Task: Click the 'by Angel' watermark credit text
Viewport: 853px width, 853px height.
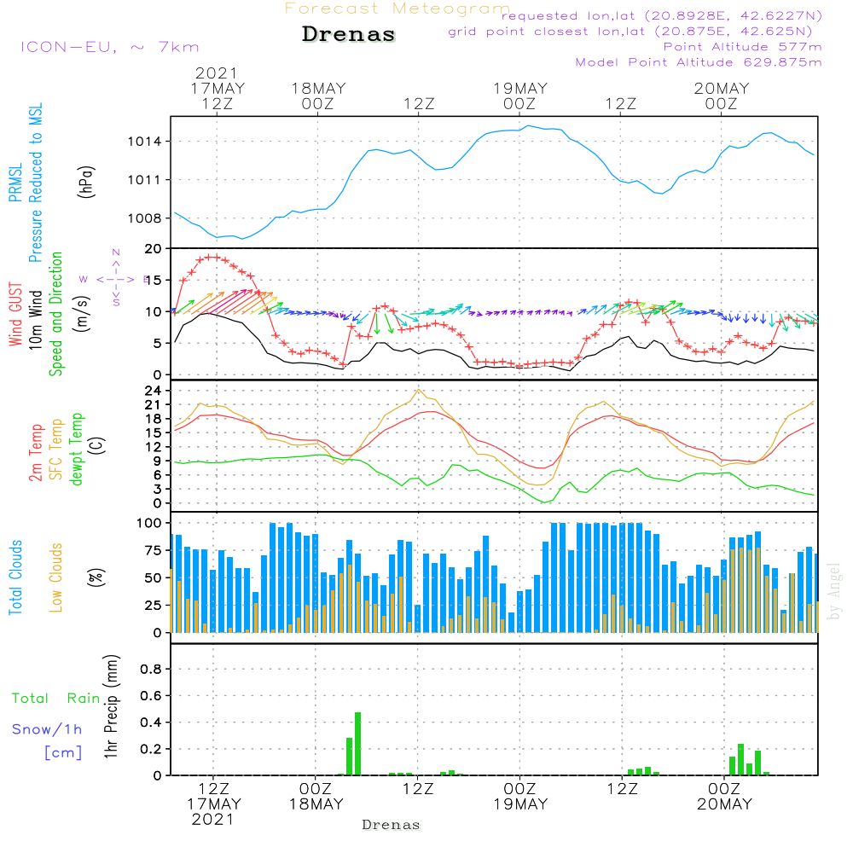Action: (833, 591)
